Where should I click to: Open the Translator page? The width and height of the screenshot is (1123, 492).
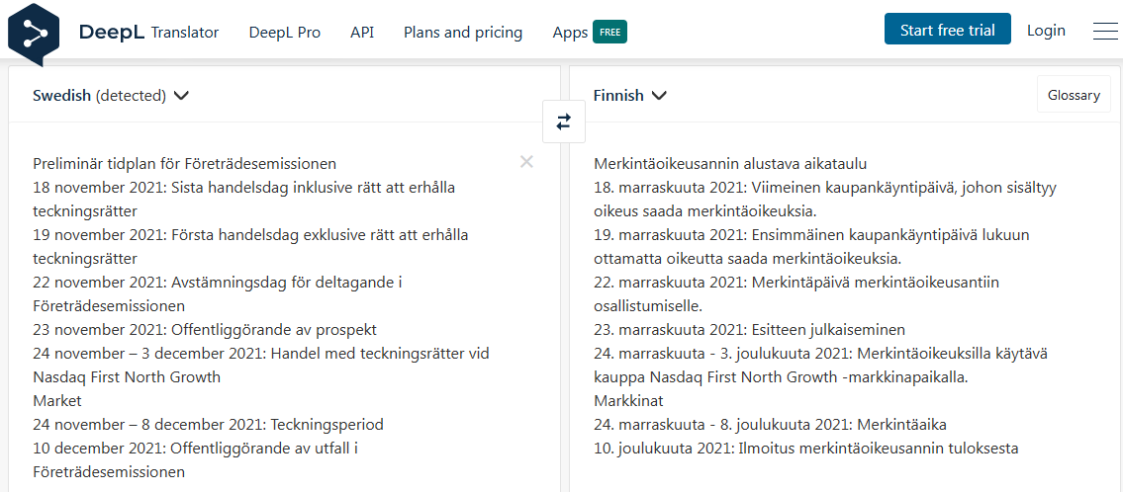pos(185,32)
